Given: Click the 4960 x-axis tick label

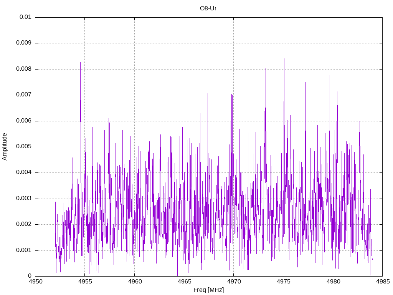Looking at the screenshot, I should point(135,282).
